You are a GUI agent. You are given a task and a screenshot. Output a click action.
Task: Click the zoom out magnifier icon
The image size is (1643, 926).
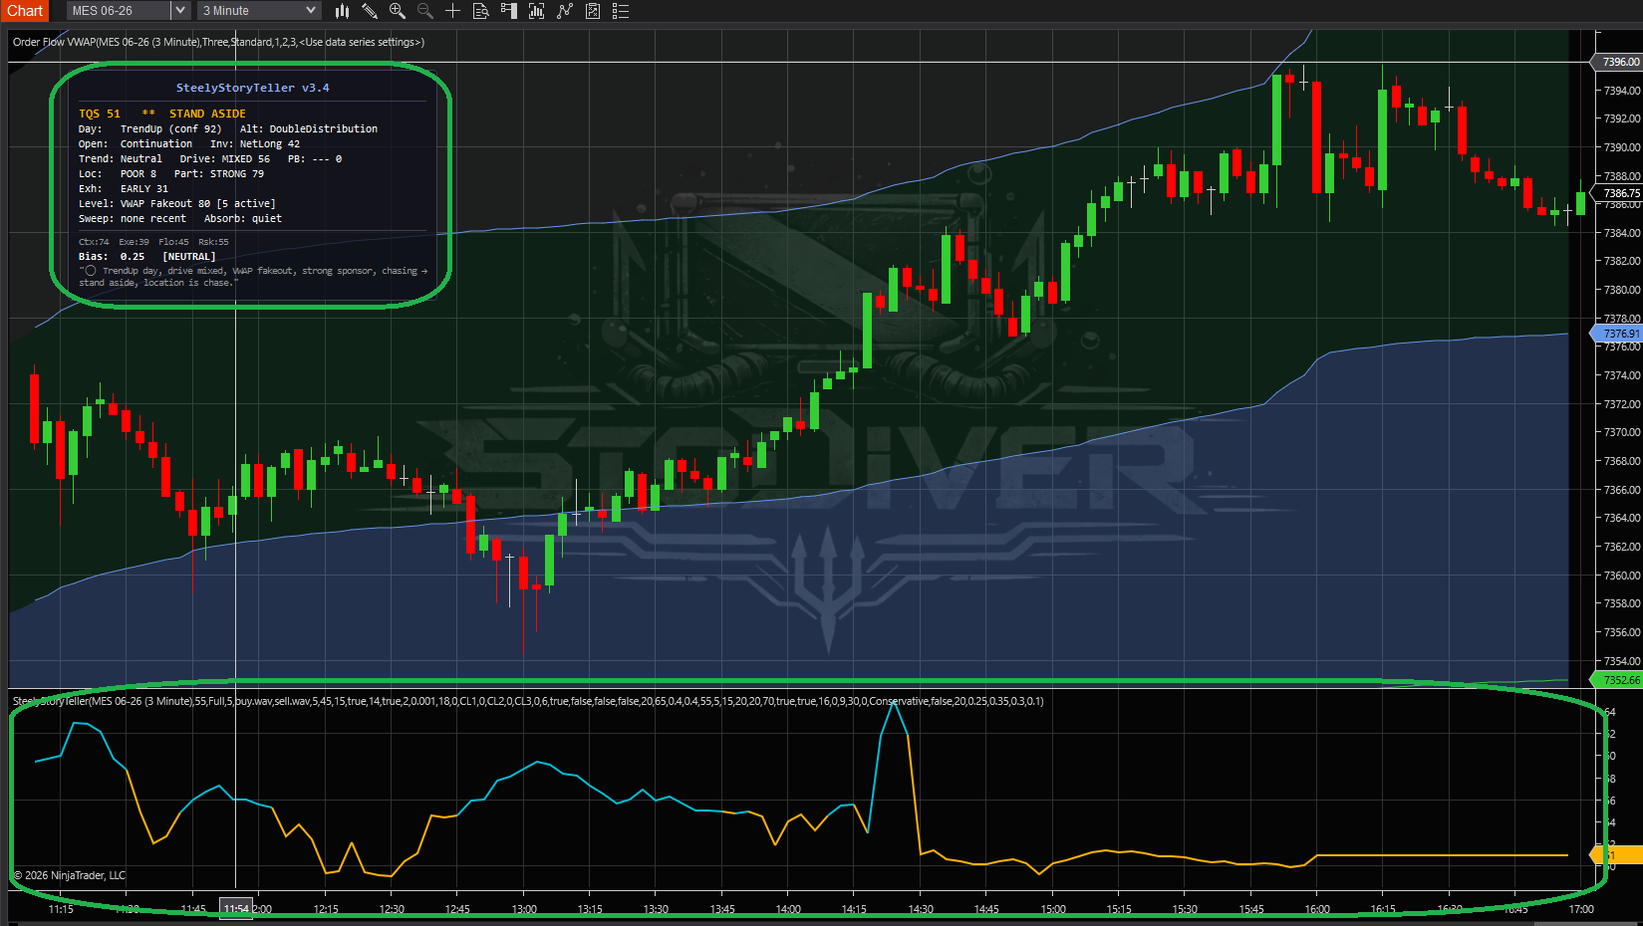(x=425, y=11)
